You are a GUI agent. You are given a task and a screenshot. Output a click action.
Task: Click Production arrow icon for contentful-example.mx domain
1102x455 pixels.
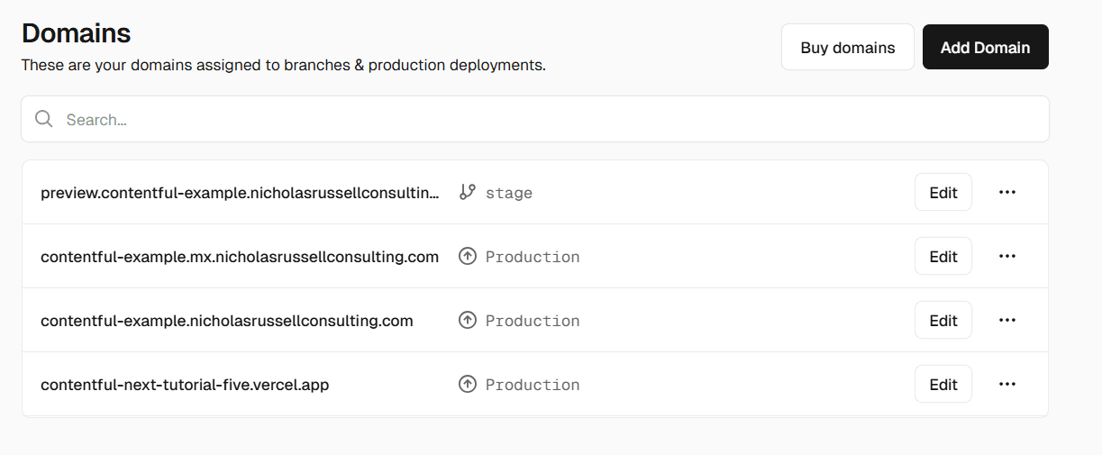point(467,257)
